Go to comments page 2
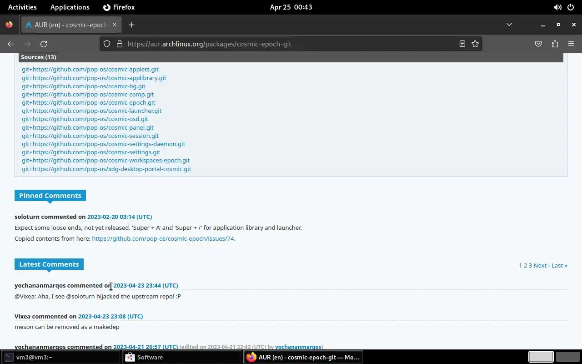This screenshot has height=364, width=582. pos(525,265)
